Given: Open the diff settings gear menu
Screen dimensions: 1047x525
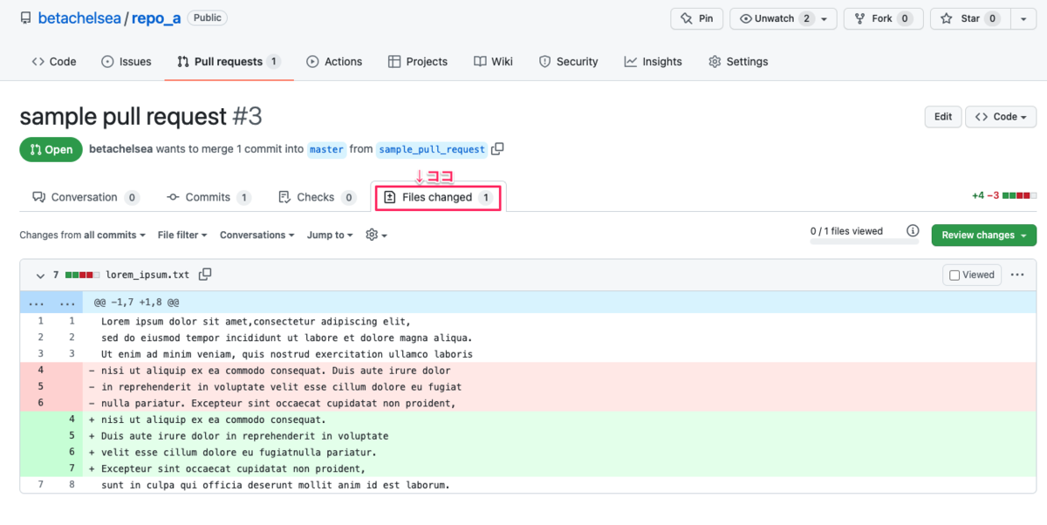Looking at the screenshot, I should (x=376, y=235).
